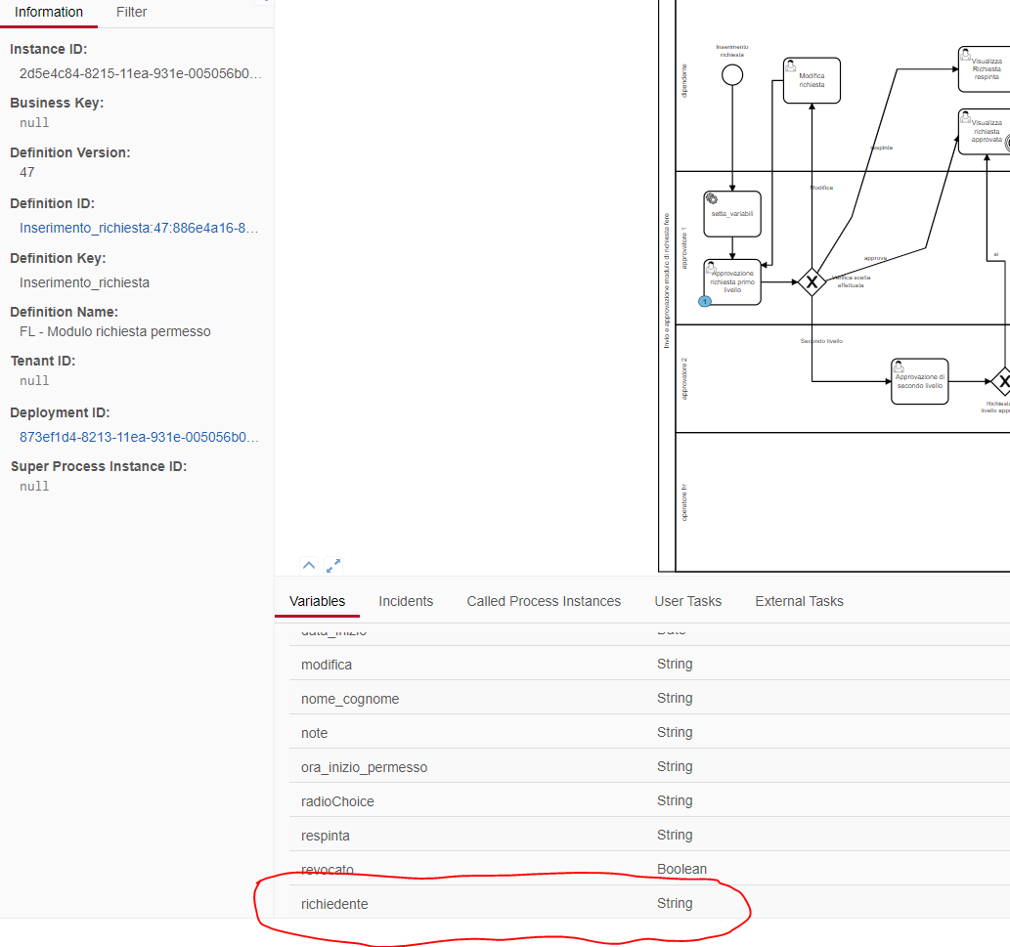This screenshot has height=947, width=1010.
Task: Click the Verifica scelta effettuata exclusive gateway
Action: 812,282
